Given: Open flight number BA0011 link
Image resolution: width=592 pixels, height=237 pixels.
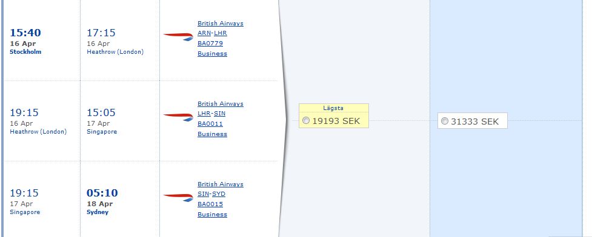Looking at the screenshot, I should pos(210,123).
